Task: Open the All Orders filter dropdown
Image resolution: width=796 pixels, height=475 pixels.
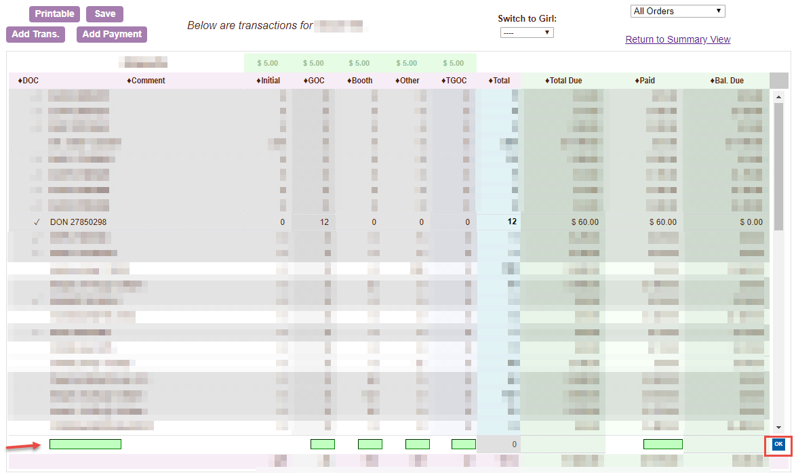Action: click(x=677, y=11)
